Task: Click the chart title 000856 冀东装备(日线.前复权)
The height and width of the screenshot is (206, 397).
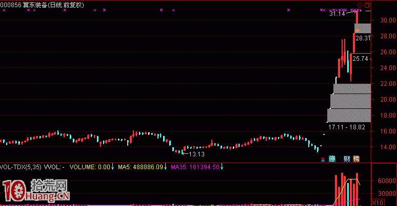Action: pyautogui.click(x=42, y=5)
